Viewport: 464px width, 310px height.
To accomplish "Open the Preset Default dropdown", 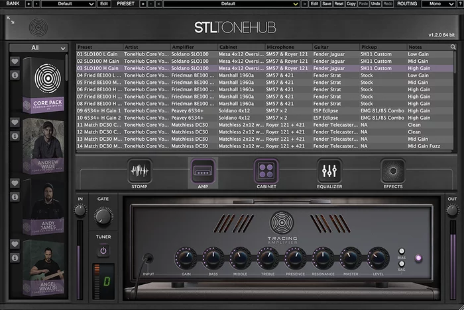I will [231, 4].
